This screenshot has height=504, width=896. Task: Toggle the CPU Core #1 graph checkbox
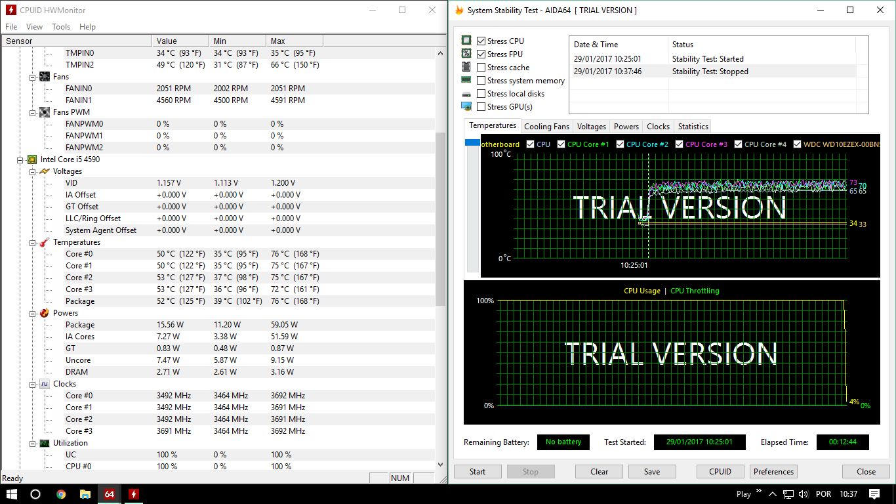tap(561, 144)
